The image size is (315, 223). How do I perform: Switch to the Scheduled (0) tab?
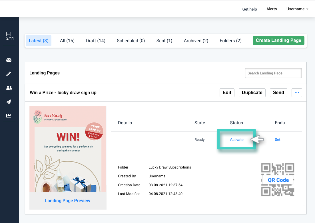[131, 41]
